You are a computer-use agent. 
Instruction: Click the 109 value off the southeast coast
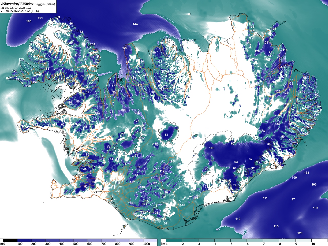pyautogui.click(x=294, y=178)
